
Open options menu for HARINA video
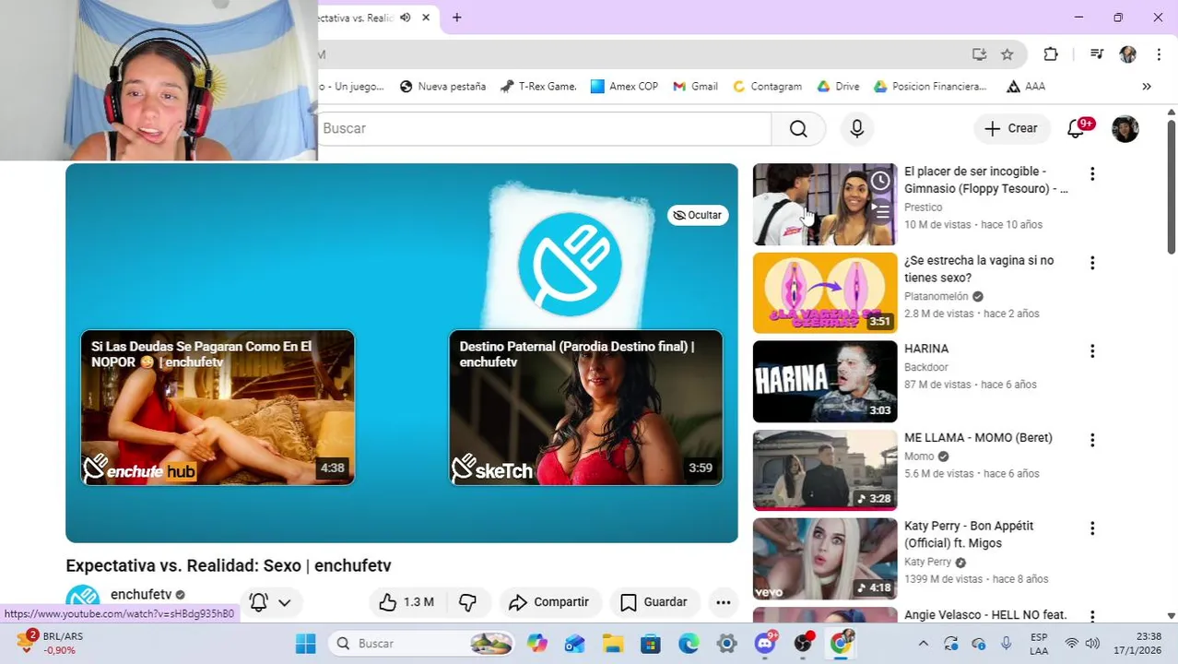coord(1092,351)
